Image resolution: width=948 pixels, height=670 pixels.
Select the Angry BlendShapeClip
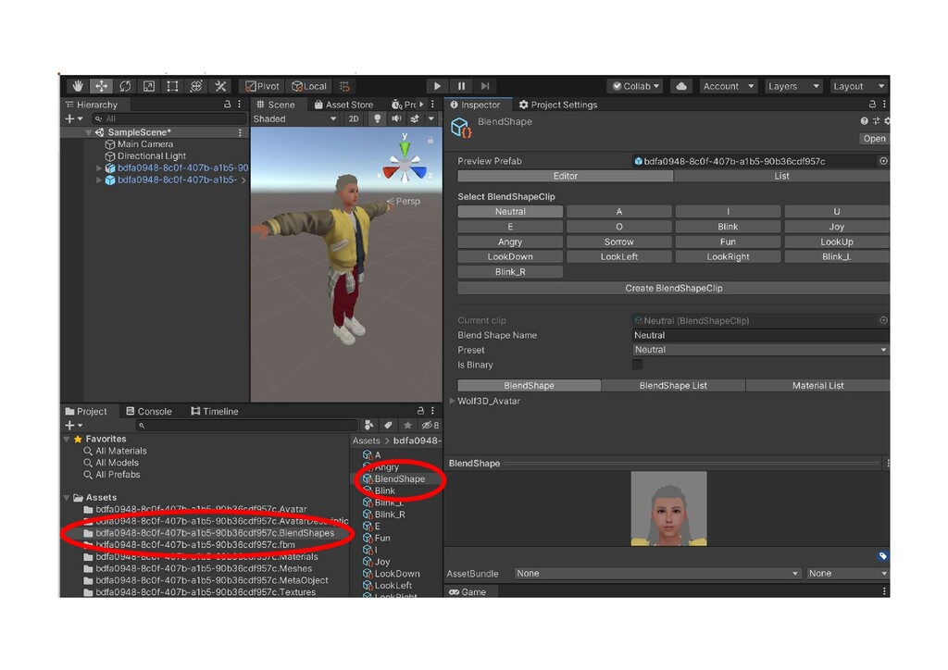510,242
